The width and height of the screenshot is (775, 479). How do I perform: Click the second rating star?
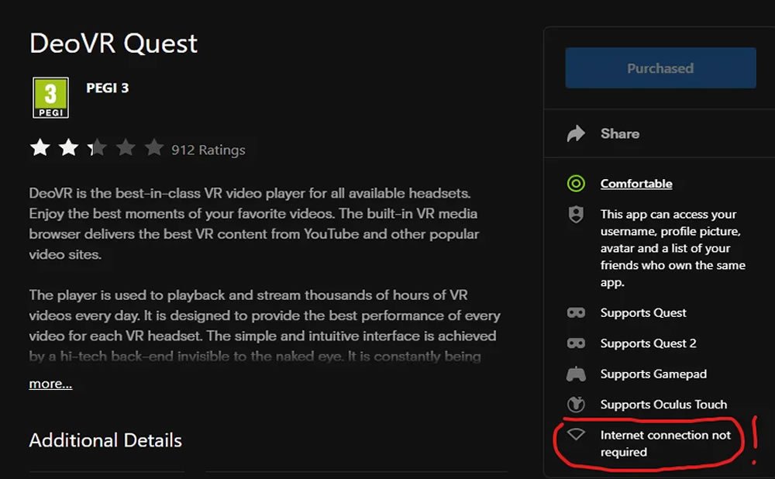[x=69, y=147]
